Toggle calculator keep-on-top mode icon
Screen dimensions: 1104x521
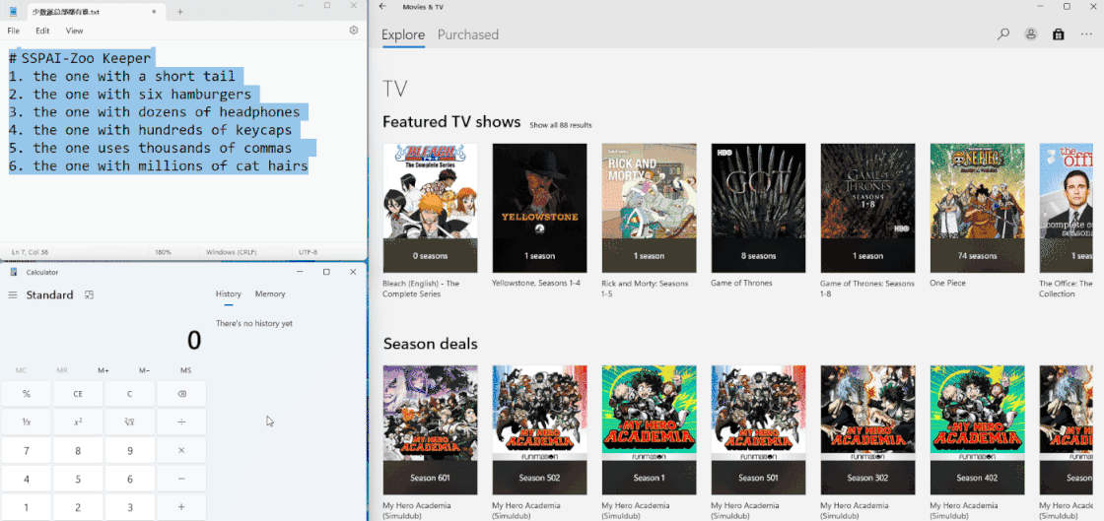(89, 295)
